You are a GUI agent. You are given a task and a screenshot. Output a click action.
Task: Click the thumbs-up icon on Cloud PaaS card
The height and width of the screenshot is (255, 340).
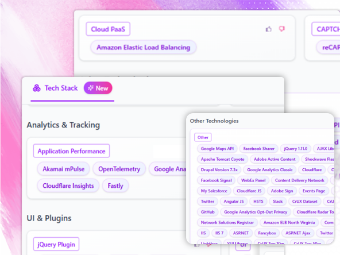coord(269,29)
